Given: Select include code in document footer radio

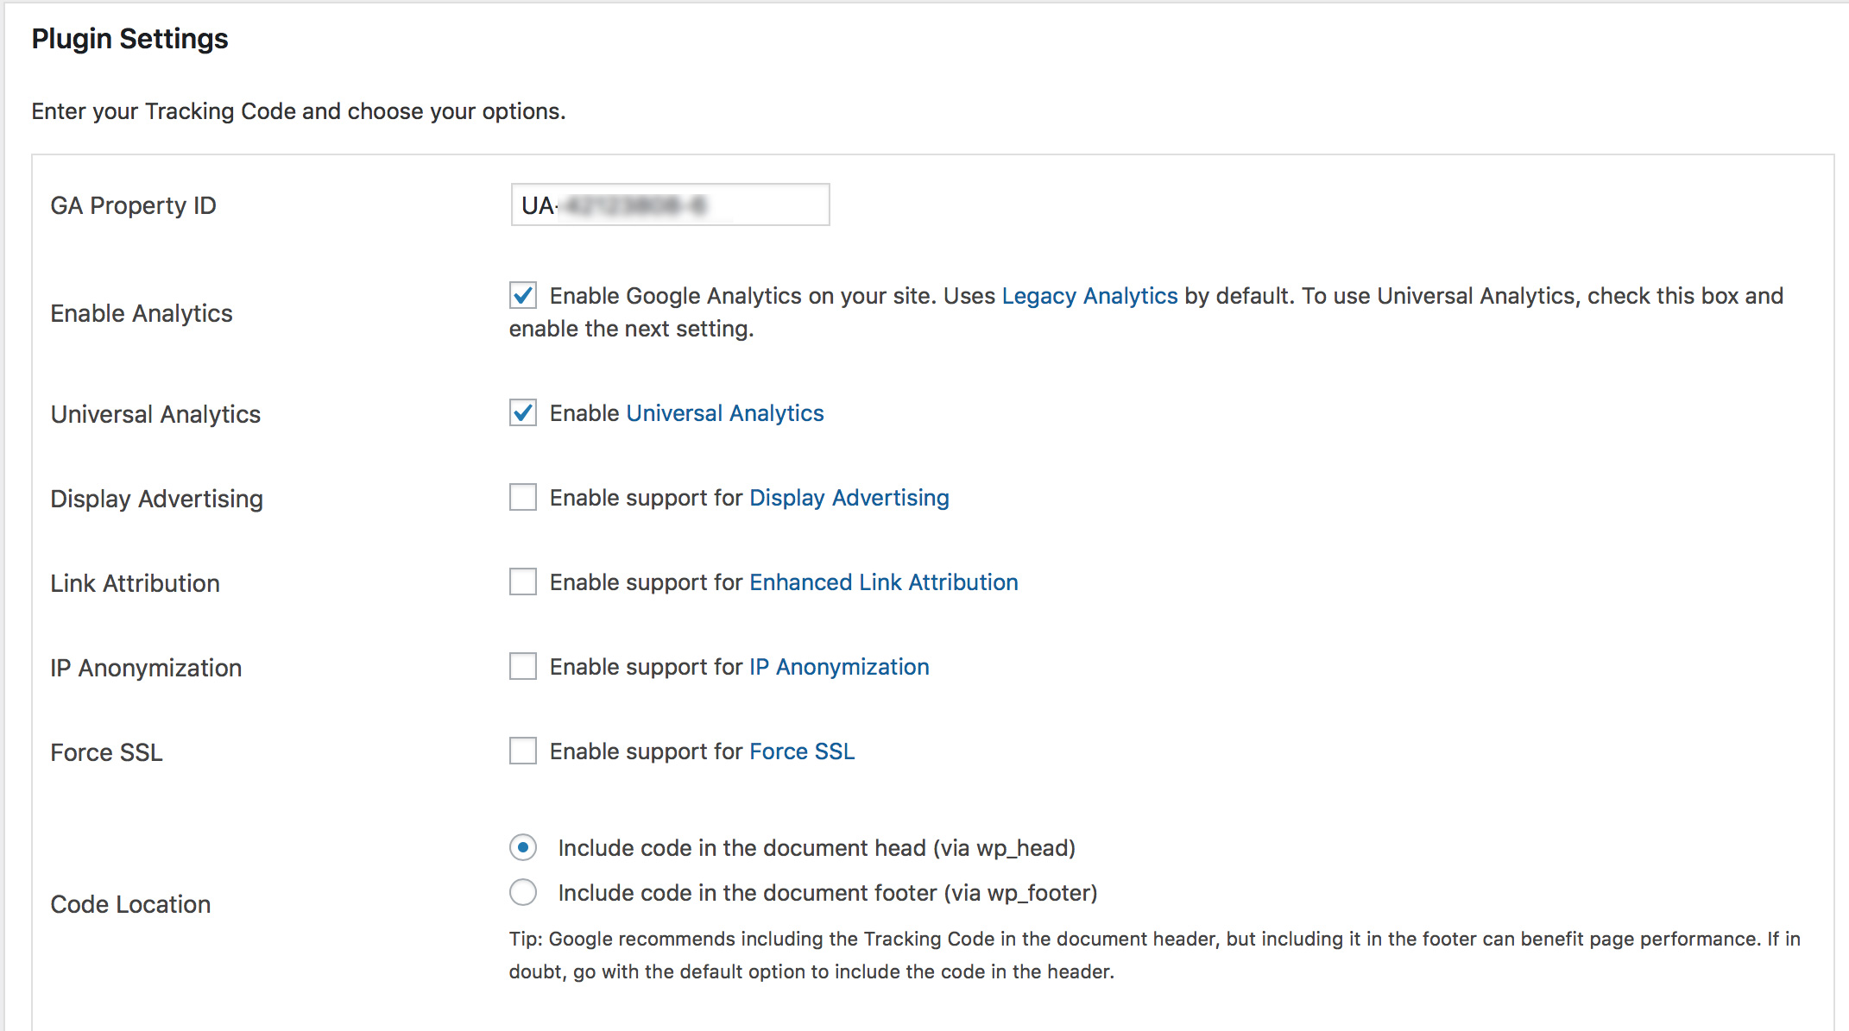Looking at the screenshot, I should pyautogui.click(x=523, y=892).
